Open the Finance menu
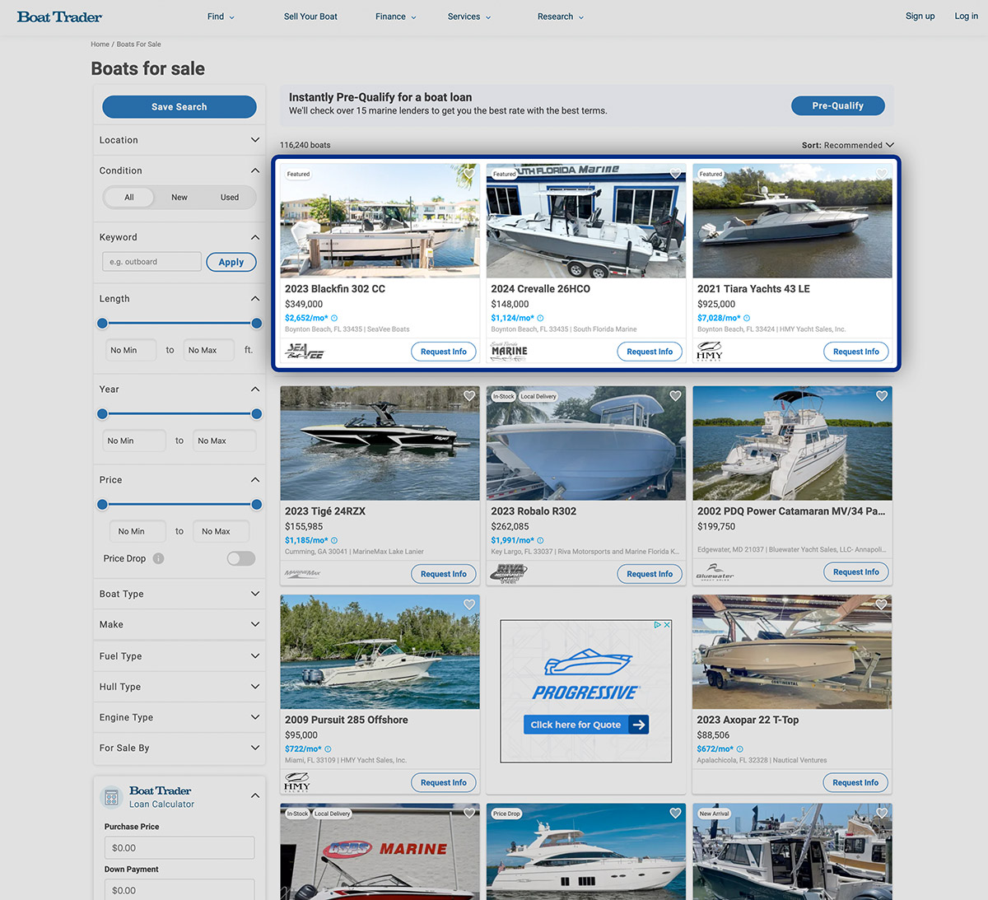 tap(396, 16)
